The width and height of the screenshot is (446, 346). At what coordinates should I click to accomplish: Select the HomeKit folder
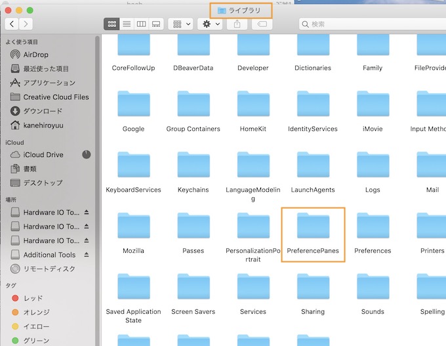pyautogui.click(x=253, y=104)
